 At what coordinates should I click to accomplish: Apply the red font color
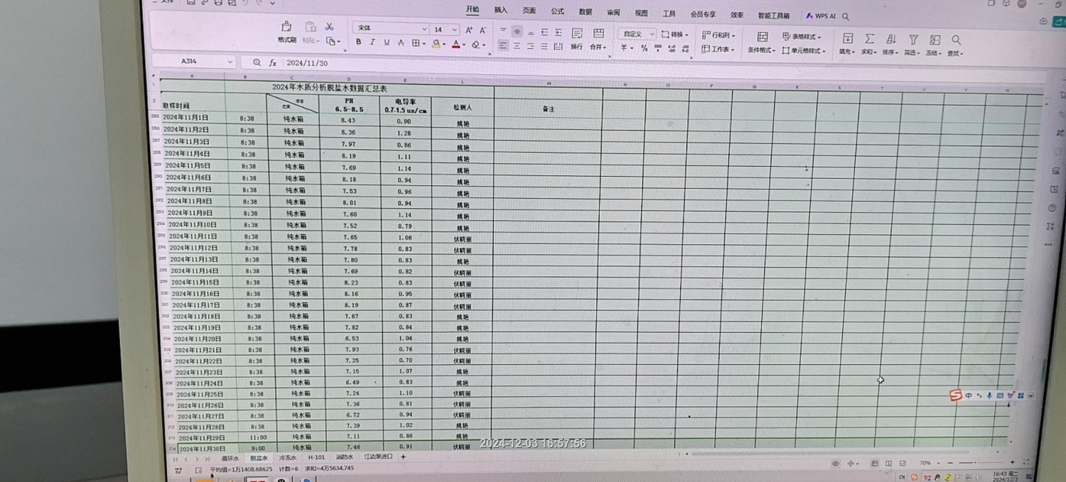(456, 43)
